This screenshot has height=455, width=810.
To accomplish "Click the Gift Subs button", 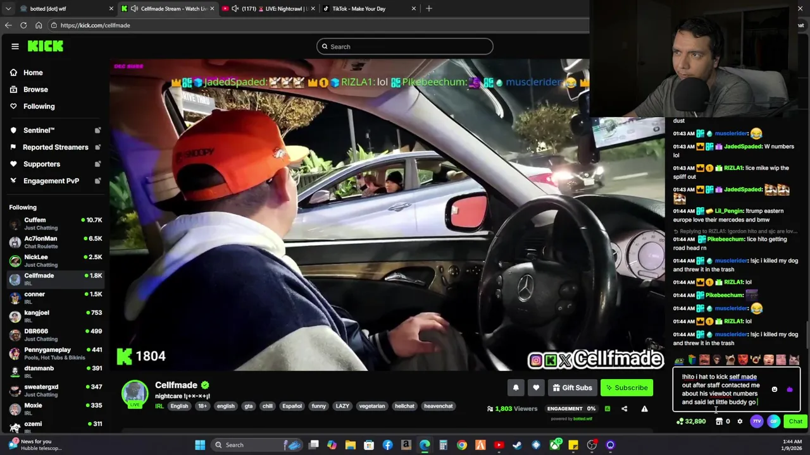I will pos(571,388).
